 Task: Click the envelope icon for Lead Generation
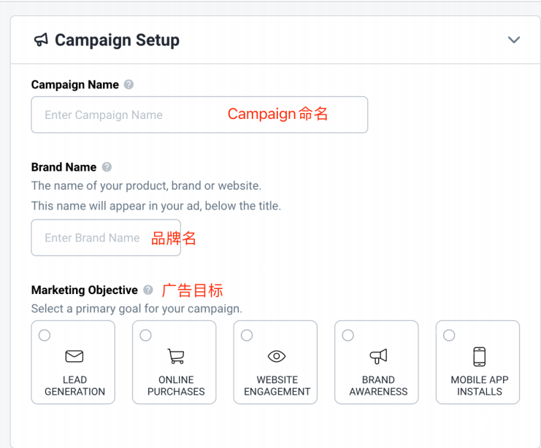pos(74,357)
